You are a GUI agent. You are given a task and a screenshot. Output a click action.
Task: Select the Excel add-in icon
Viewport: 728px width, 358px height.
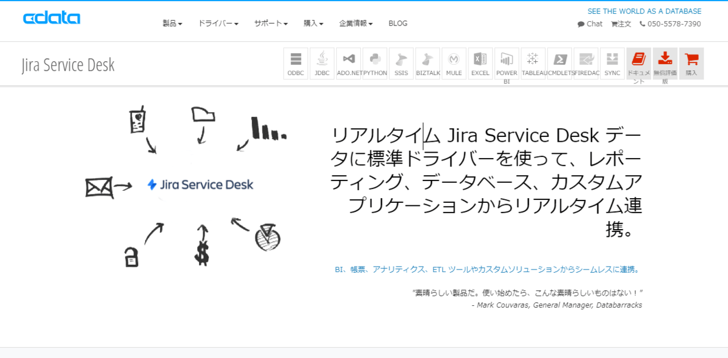pyautogui.click(x=480, y=63)
